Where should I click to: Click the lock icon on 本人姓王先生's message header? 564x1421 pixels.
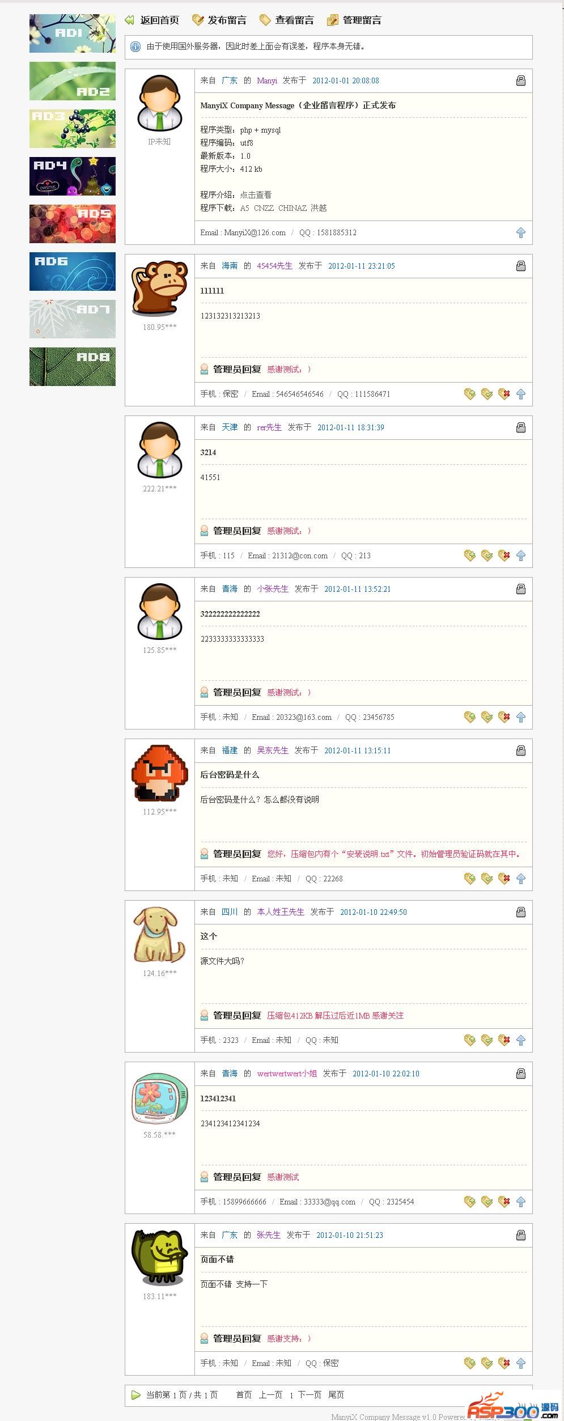pyautogui.click(x=521, y=912)
